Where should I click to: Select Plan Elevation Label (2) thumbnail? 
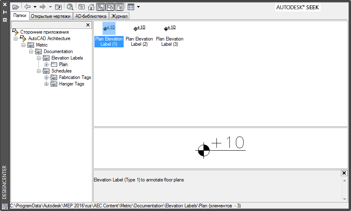click(139, 28)
